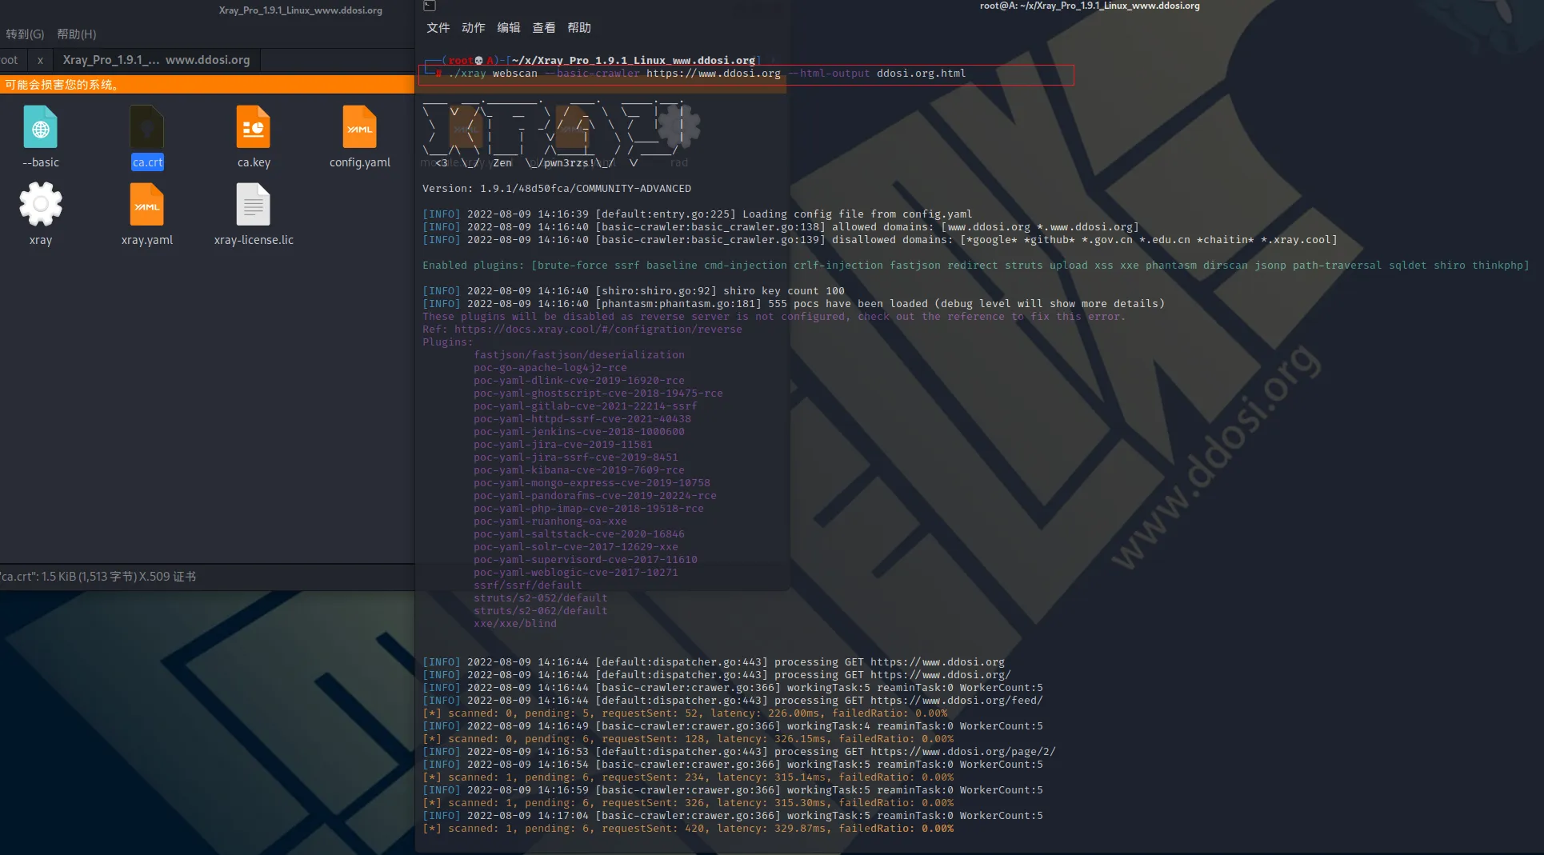Click the fastjson/fastjson/deserialization plugin line
The height and width of the screenshot is (855, 1544).
[x=578, y=355]
